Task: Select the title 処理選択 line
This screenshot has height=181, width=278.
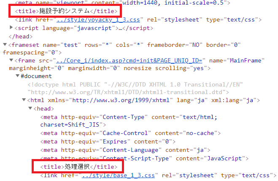Action: point(79,167)
